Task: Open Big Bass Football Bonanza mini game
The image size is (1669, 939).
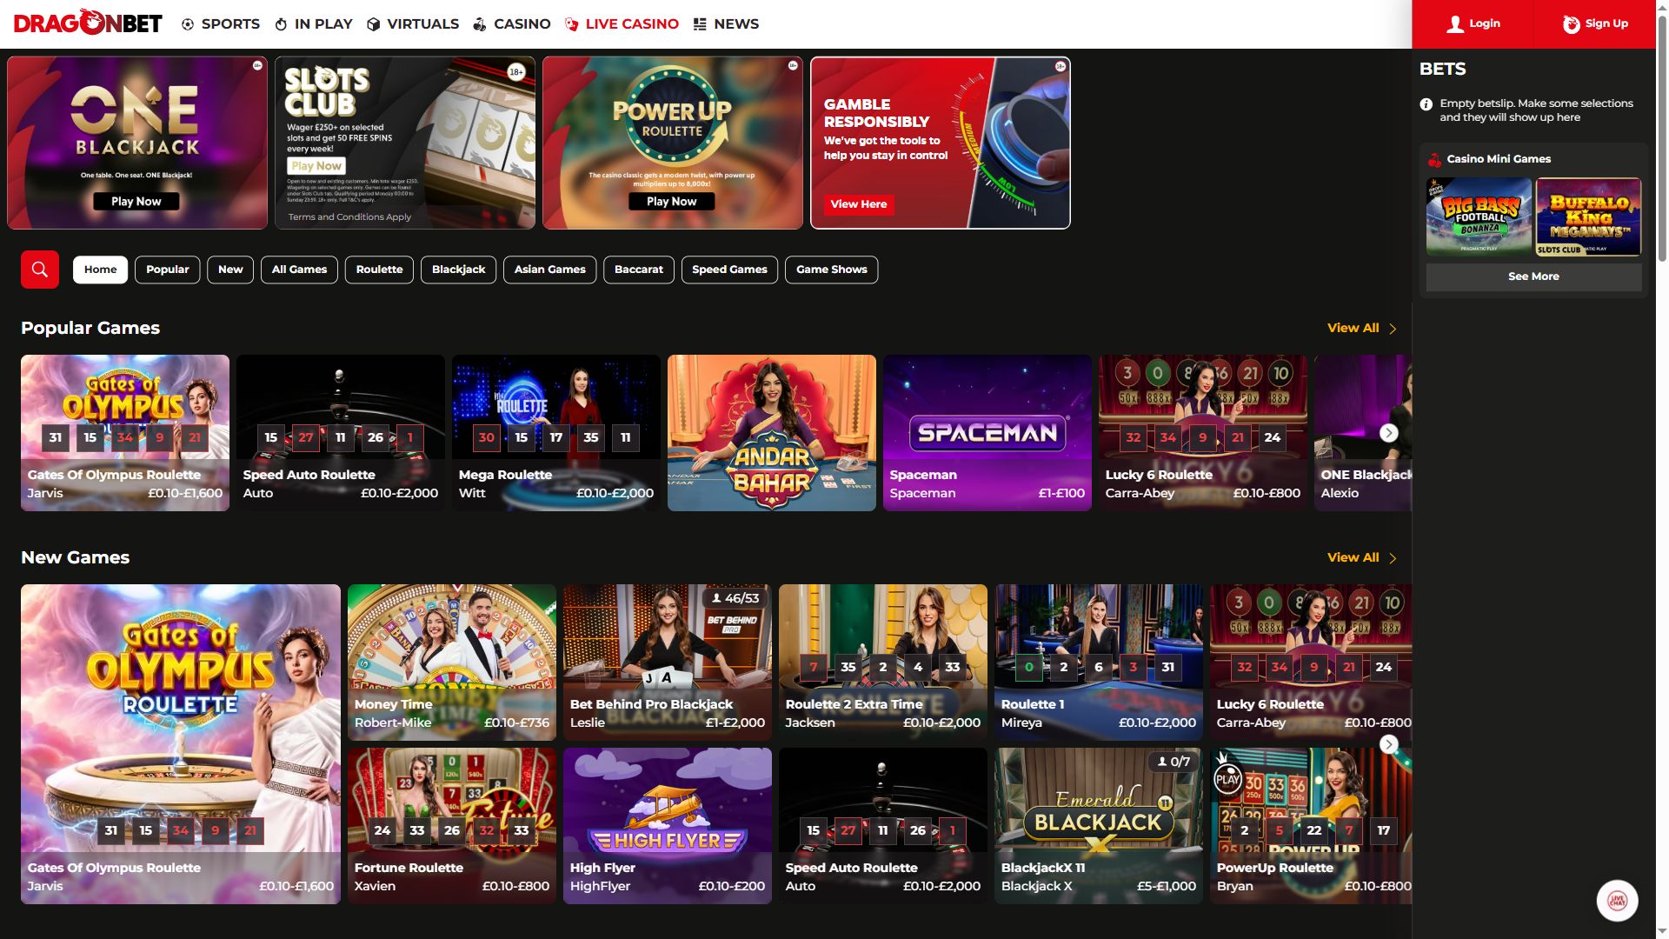Action: tap(1479, 216)
